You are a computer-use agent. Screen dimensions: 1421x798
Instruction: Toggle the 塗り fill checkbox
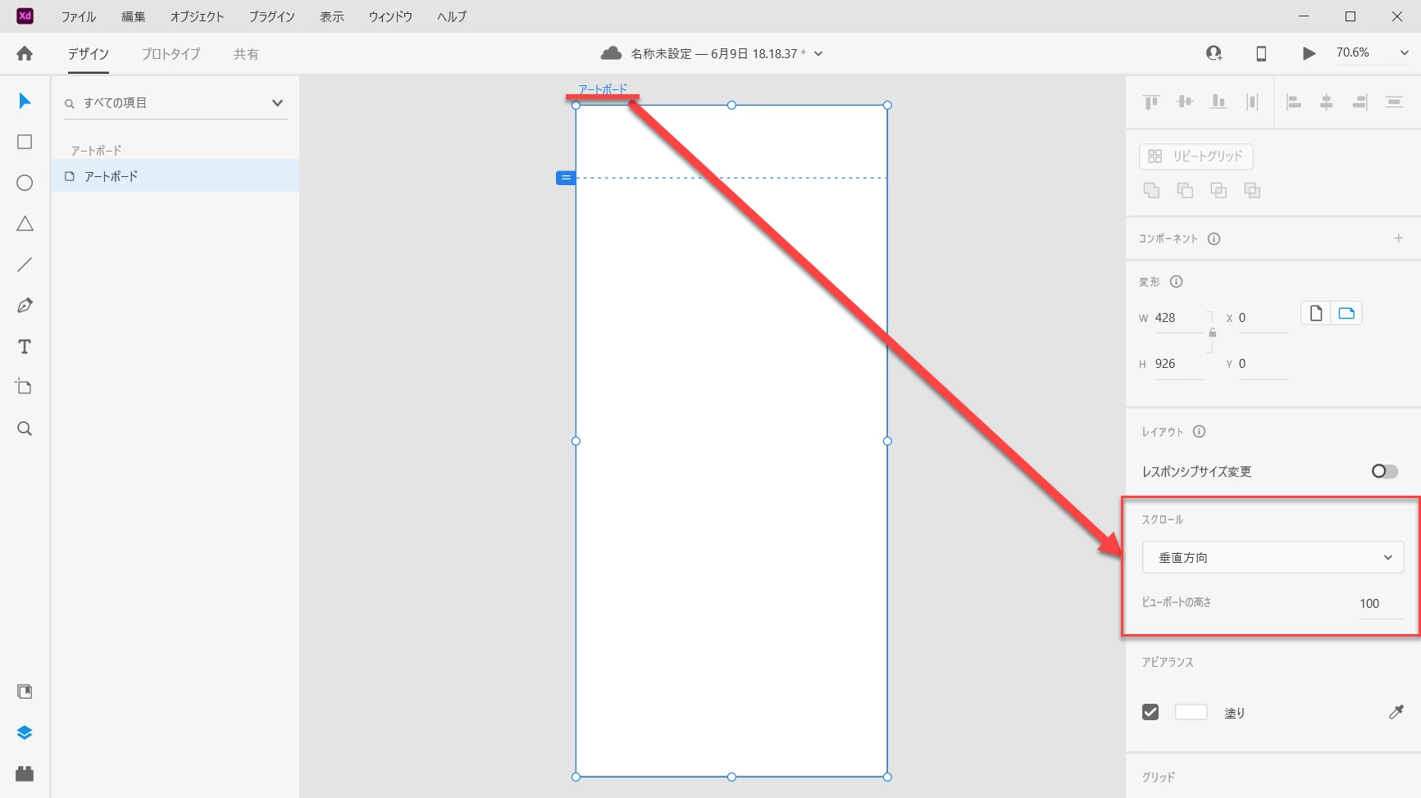[x=1150, y=712]
